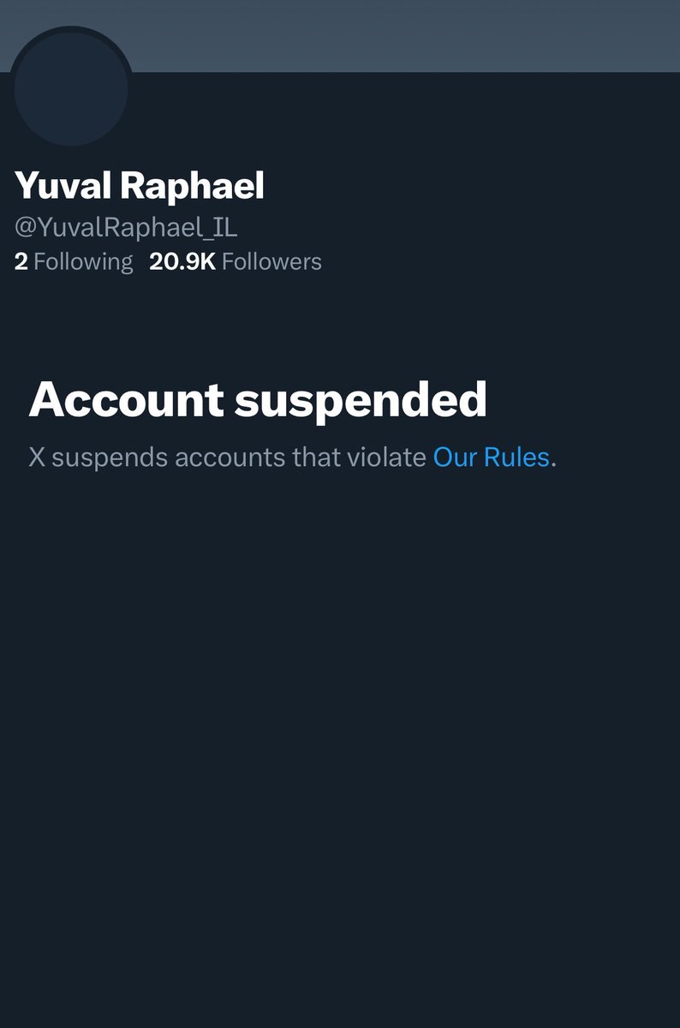
Task: Click the word 'suspended' in the heading
Action: [361, 398]
